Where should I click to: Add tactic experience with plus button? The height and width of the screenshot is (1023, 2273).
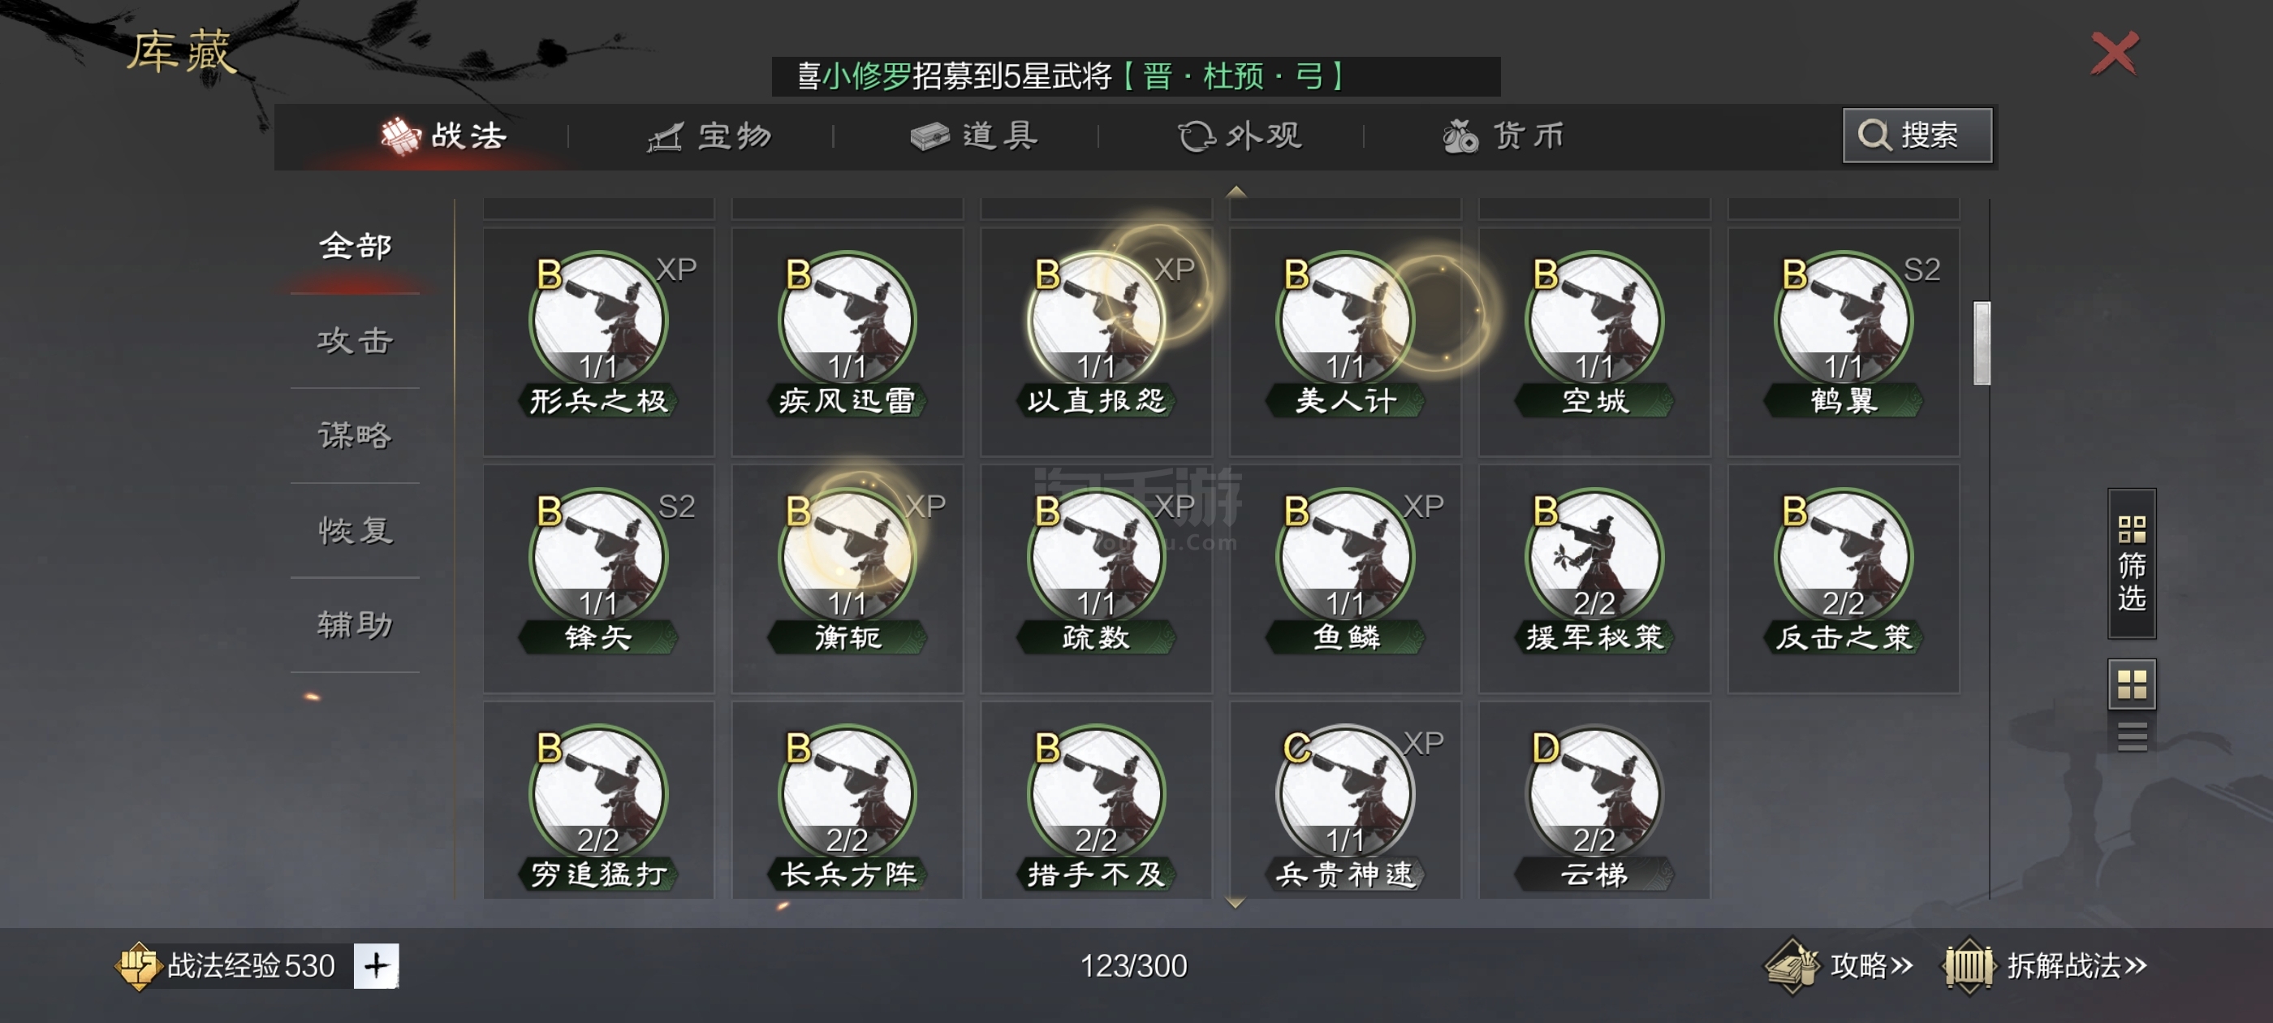click(376, 965)
